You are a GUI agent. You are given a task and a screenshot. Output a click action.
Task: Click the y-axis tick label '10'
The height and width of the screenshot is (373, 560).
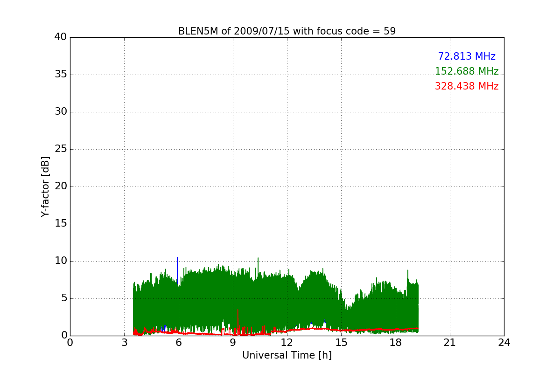61,261
